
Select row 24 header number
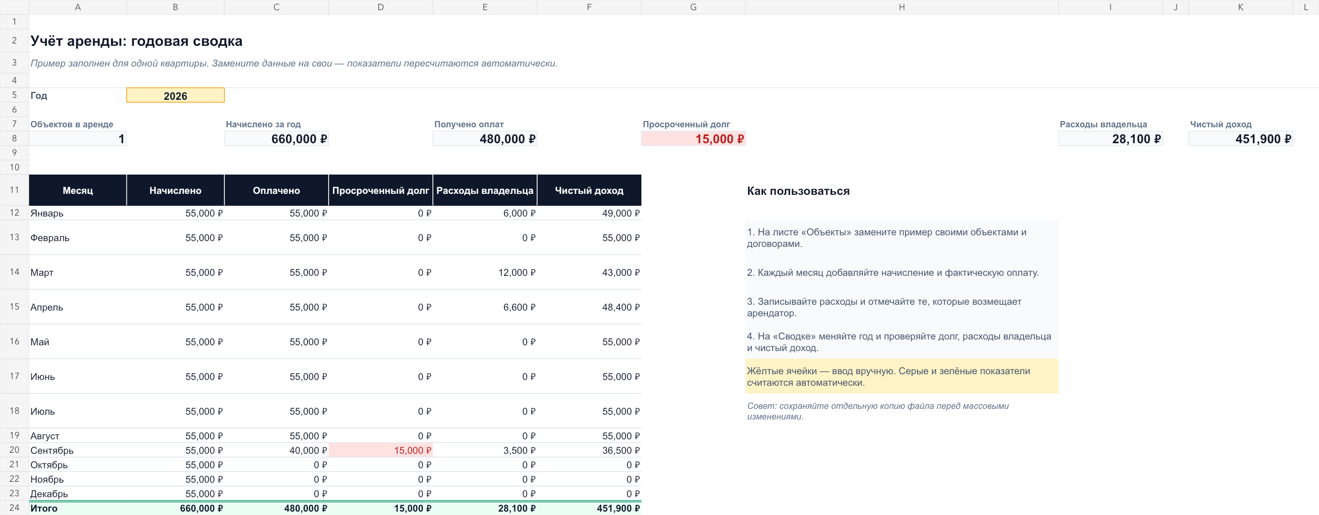pyautogui.click(x=14, y=508)
